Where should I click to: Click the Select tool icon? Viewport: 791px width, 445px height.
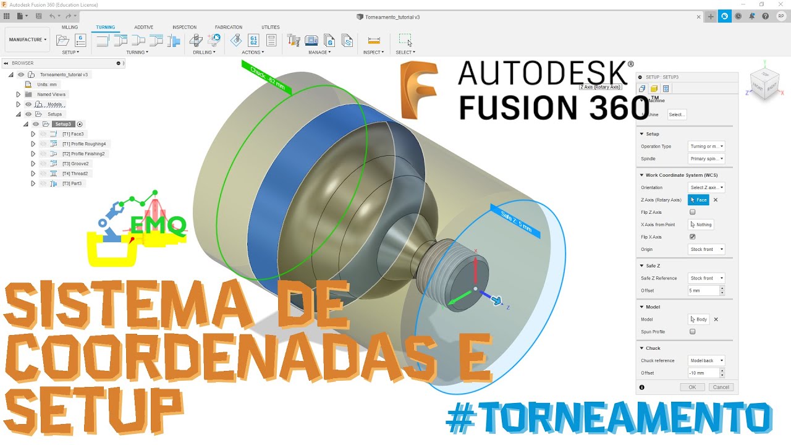pos(405,40)
